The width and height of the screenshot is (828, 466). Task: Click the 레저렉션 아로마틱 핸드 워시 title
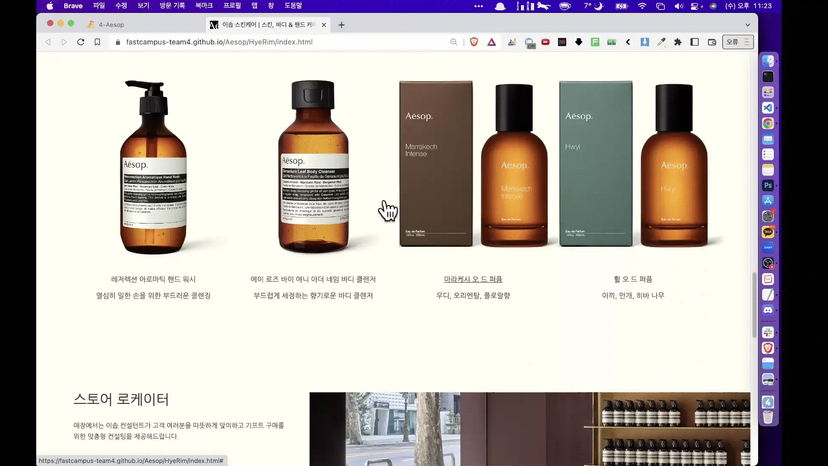154,279
